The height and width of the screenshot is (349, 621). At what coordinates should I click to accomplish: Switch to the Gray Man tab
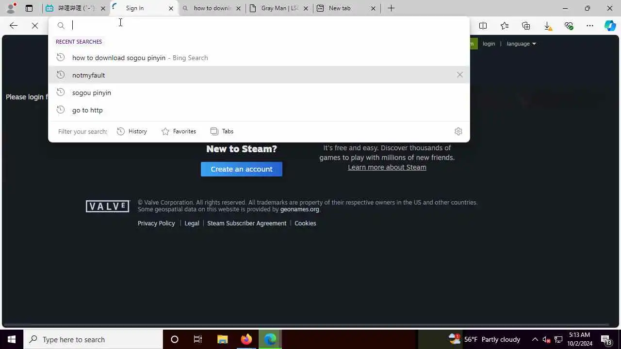pyautogui.click(x=279, y=8)
